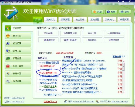Click the Swiss army knife logo
This screenshot has width=135, height=107.
click(x=11, y=13)
